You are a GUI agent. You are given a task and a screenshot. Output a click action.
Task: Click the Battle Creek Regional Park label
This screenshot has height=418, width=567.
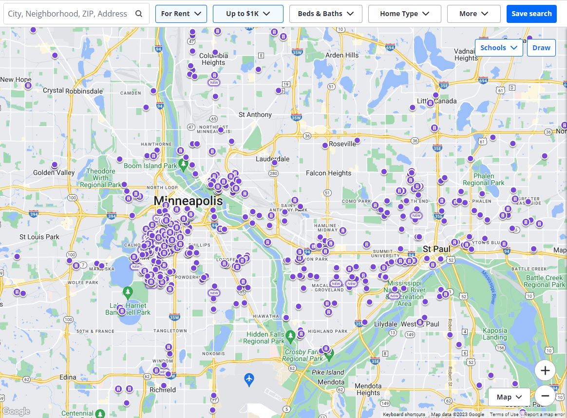[544, 281]
